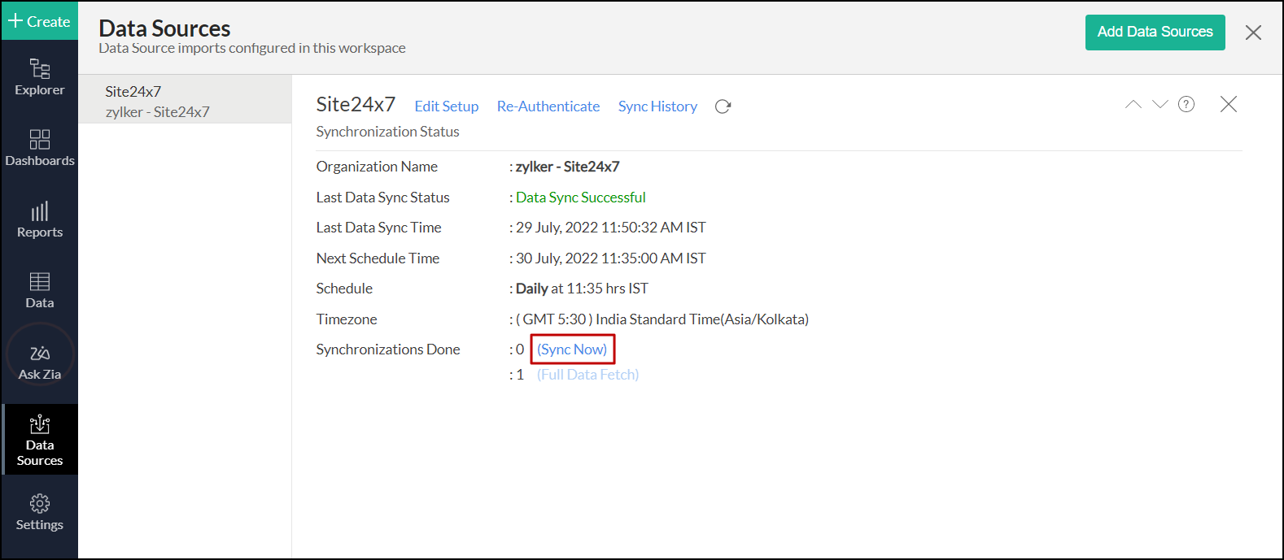Launch the Ask Zia assistant
This screenshot has height=560, width=1284.
39,362
